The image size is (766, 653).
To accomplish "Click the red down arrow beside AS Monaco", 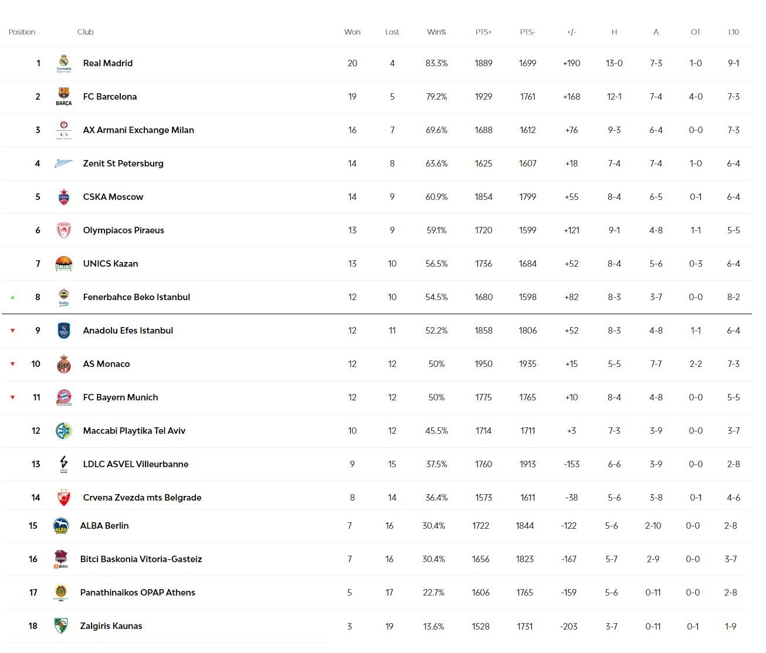I will coord(12,364).
